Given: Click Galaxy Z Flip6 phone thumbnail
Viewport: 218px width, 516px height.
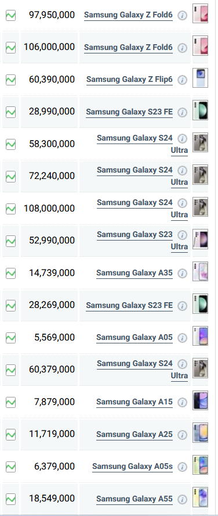Looking at the screenshot, I should tap(200, 78).
